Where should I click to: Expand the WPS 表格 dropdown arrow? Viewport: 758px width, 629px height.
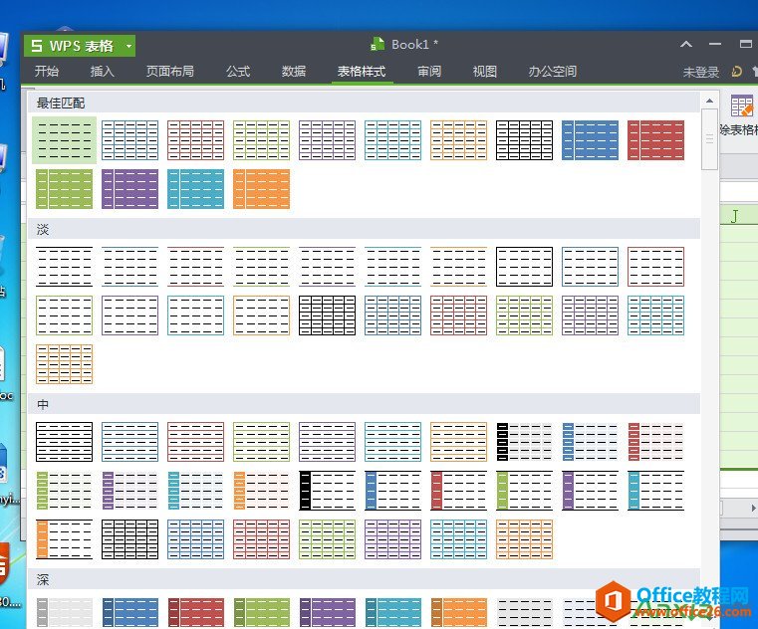[129, 47]
